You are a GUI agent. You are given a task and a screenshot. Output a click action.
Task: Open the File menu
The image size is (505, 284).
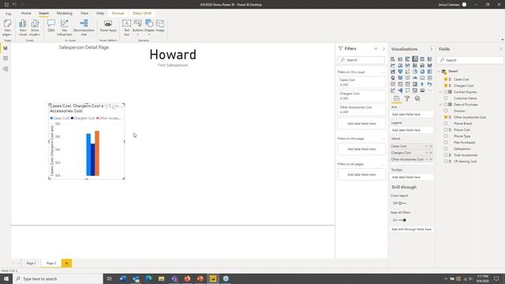(9, 14)
